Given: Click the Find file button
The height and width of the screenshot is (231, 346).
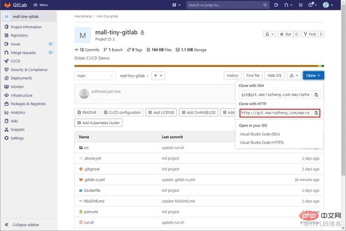Looking at the screenshot, I should coord(253,75).
